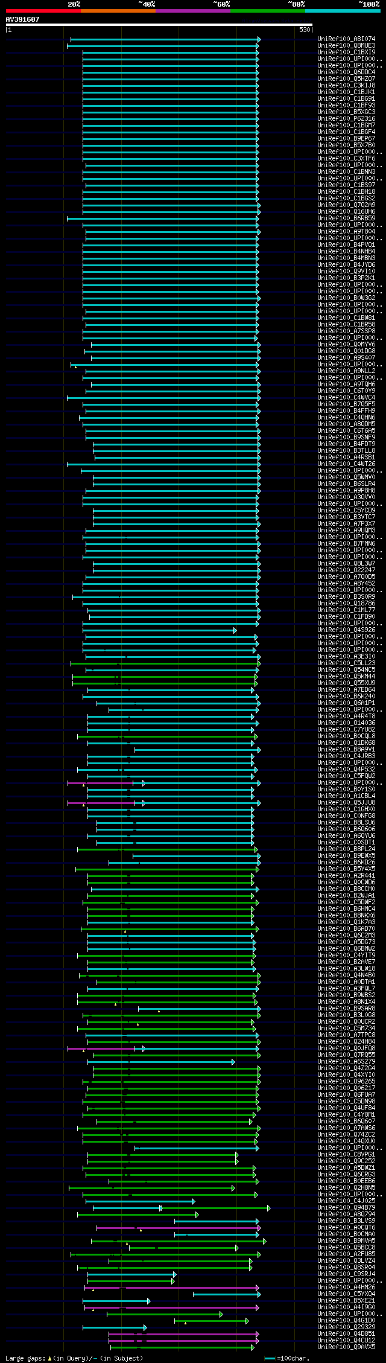Viewport: 386px width, 1363px height.
Task: Select the UniRef100_Q5WMV0 label
Action: click(346, 477)
